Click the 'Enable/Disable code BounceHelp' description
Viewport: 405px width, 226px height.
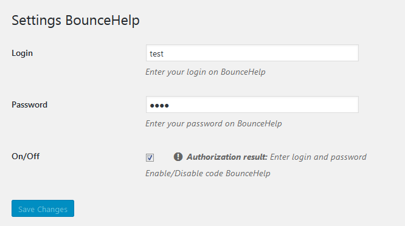[208, 173]
